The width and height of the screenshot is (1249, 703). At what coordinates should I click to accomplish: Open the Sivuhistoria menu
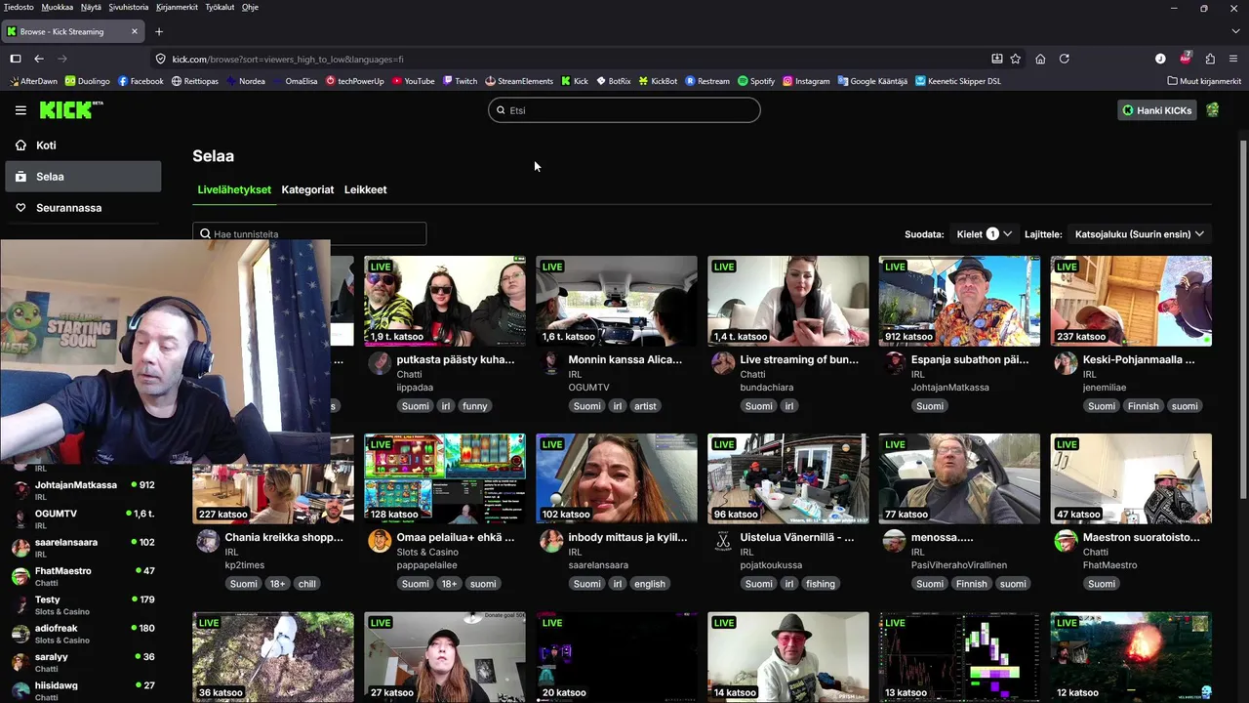coord(129,7)
